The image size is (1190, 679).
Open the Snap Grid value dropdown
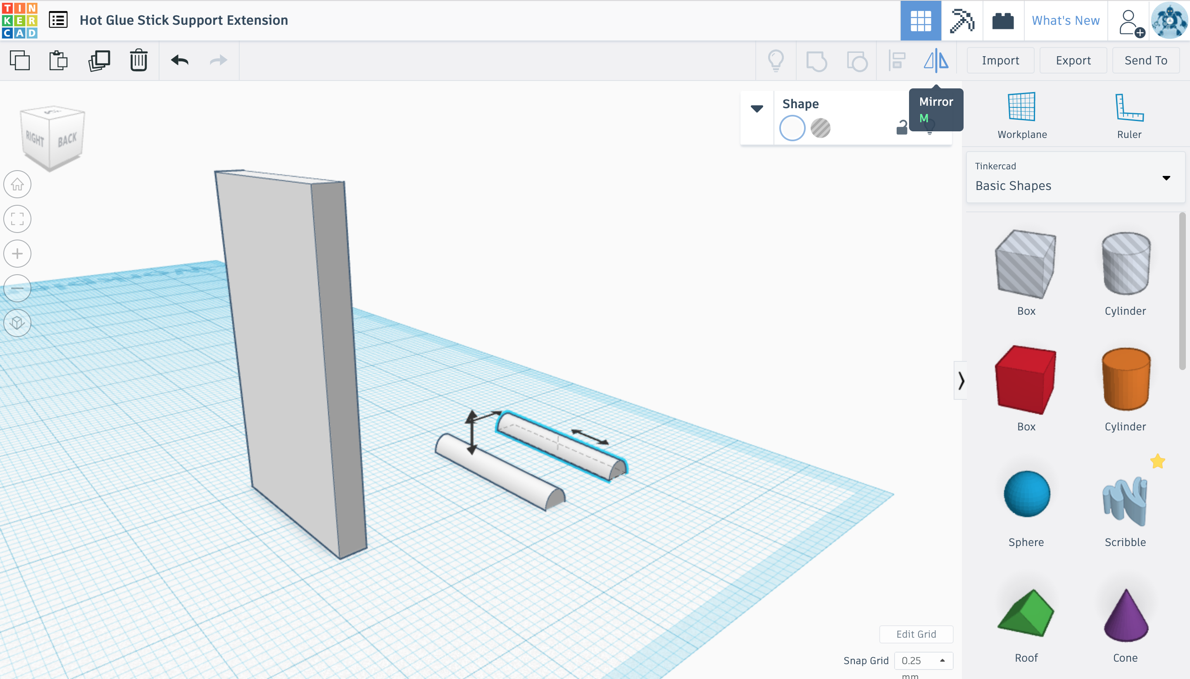(923, 660)
